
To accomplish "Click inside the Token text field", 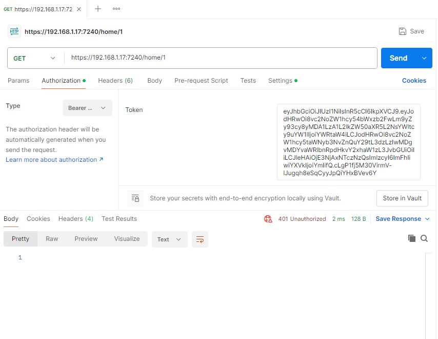I will tap(349, 142).
